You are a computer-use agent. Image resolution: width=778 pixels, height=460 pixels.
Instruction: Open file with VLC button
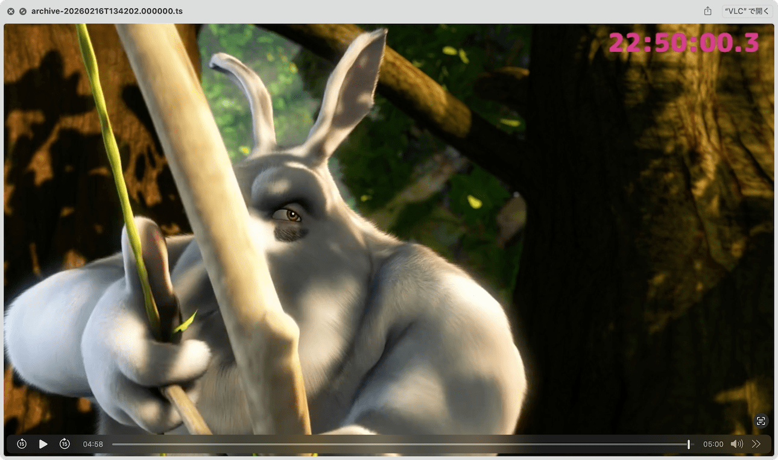click(x=747, y=11)
